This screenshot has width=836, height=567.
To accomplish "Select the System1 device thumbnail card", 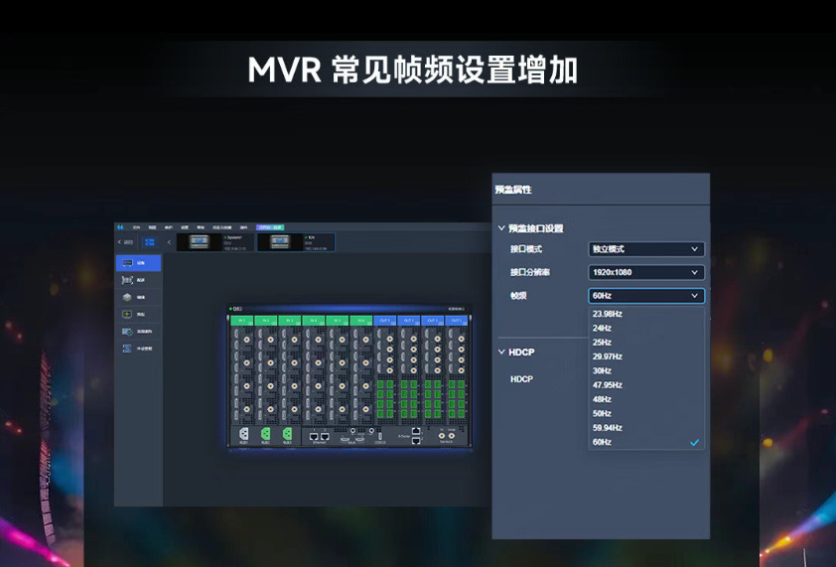I will [214, 242].
